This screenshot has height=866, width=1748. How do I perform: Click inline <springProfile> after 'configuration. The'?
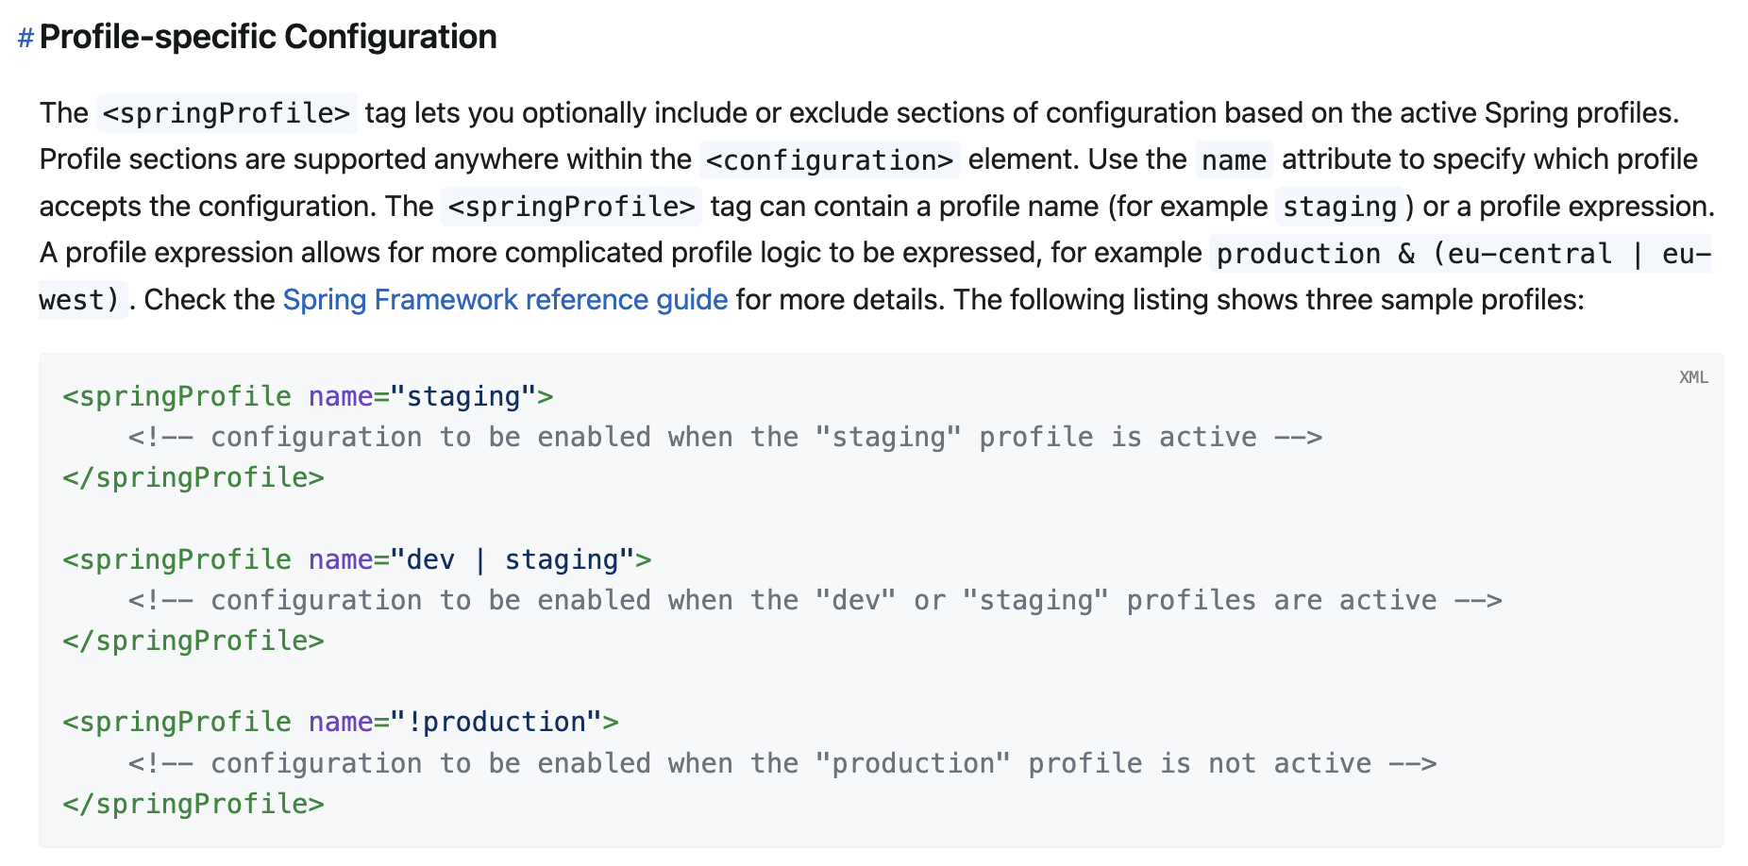[x=571, y=207]
